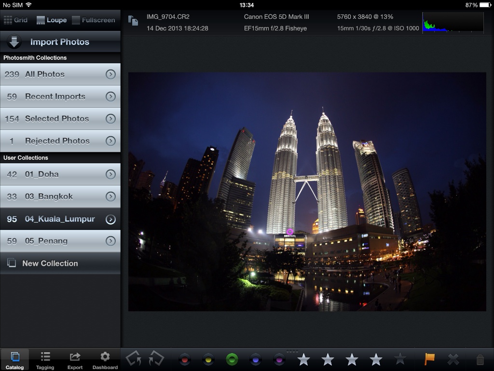Open the Catalog tab
Viewport: 494px width, 371px height.
[x=15, y=359]
